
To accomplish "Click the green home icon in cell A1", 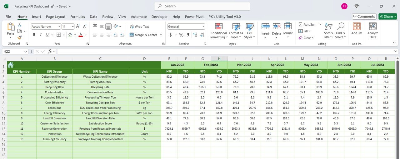I will 11,65.
